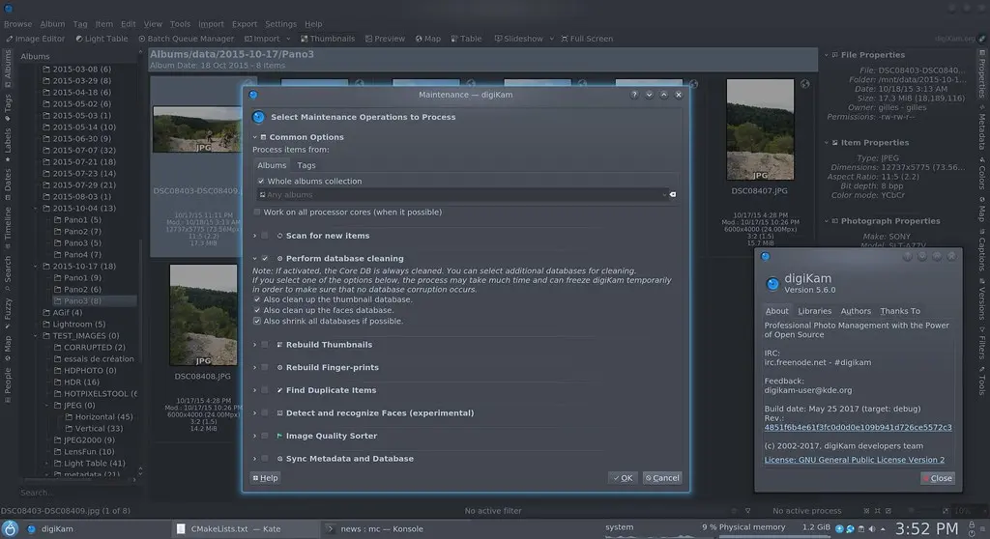The width and height of the screenshot is (990, 539).
Task: Clear the Any albums selection field
Action: click(673, 195)
